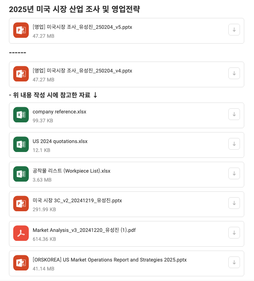Screen dimensions: 254x281
Task: Download the 미국시장 조사 v5.pptx file
Action: [234, 30]
